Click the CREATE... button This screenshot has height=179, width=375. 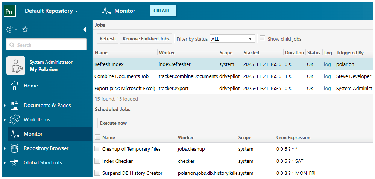coord(163,11)
